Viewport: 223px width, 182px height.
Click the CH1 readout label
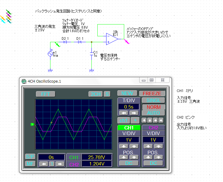[x=74, y=158]
